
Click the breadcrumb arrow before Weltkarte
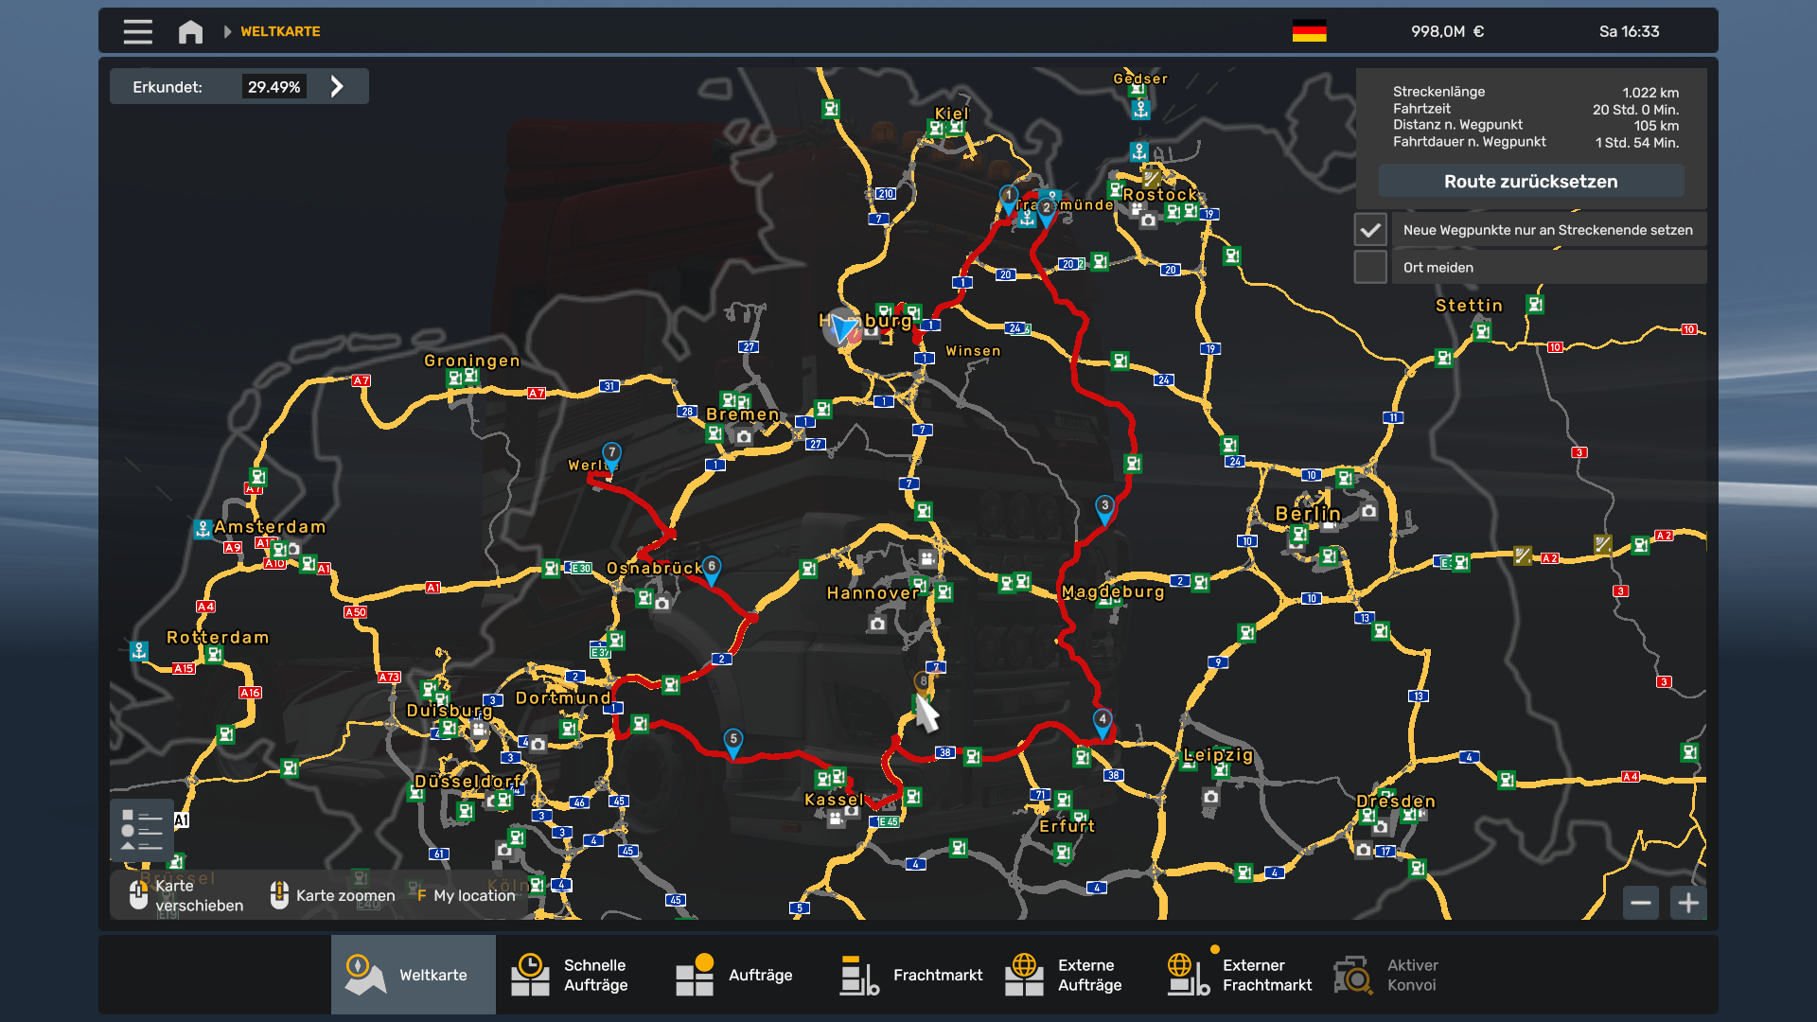pos(227,31)
